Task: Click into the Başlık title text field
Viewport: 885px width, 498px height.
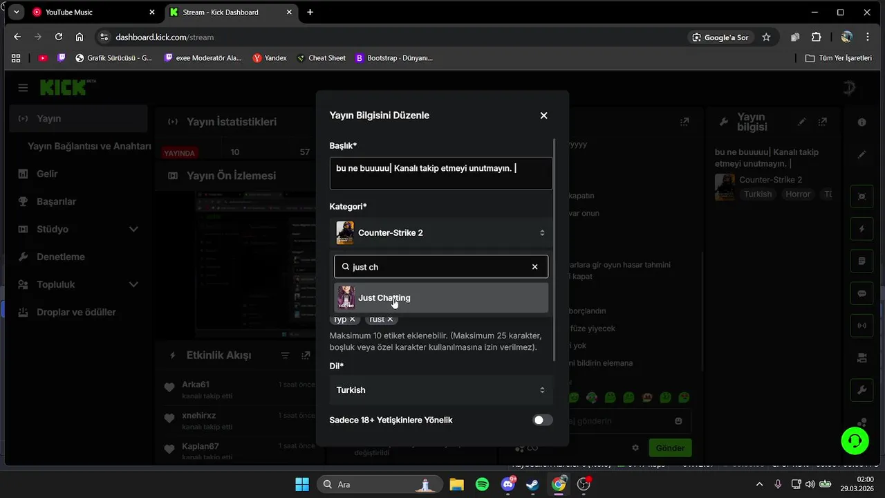Action: point(441,173)
